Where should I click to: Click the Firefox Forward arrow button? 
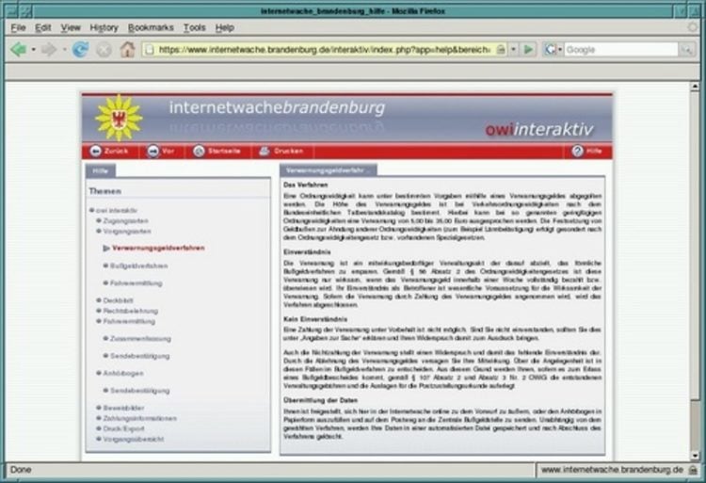(49, 49)
